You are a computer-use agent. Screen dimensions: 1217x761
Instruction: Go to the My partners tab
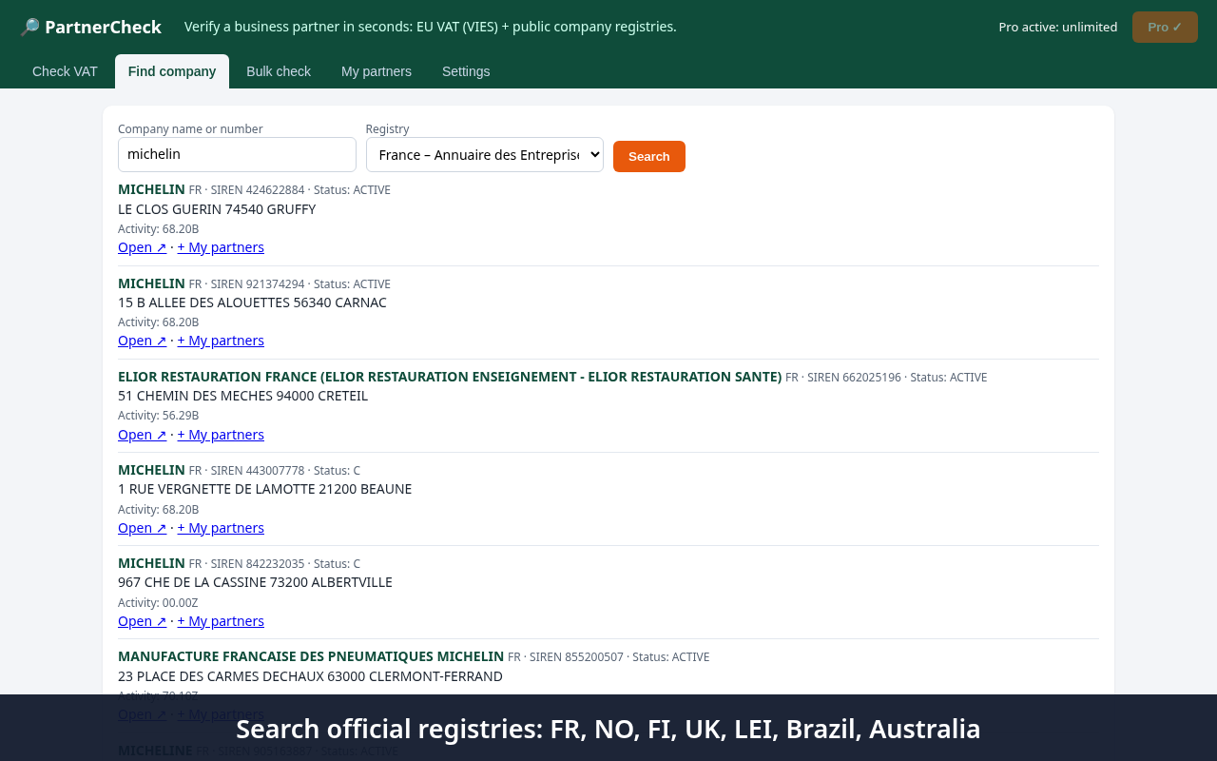(377, 71)
